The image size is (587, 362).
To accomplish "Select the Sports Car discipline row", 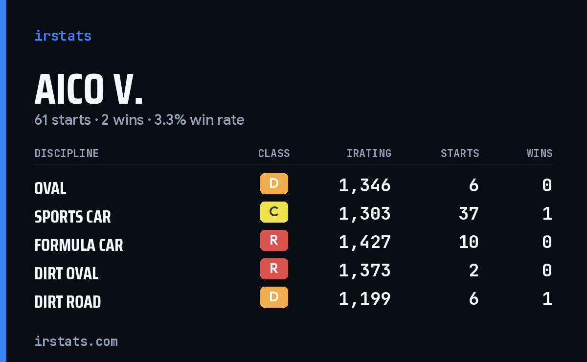I will click(293, 214).
